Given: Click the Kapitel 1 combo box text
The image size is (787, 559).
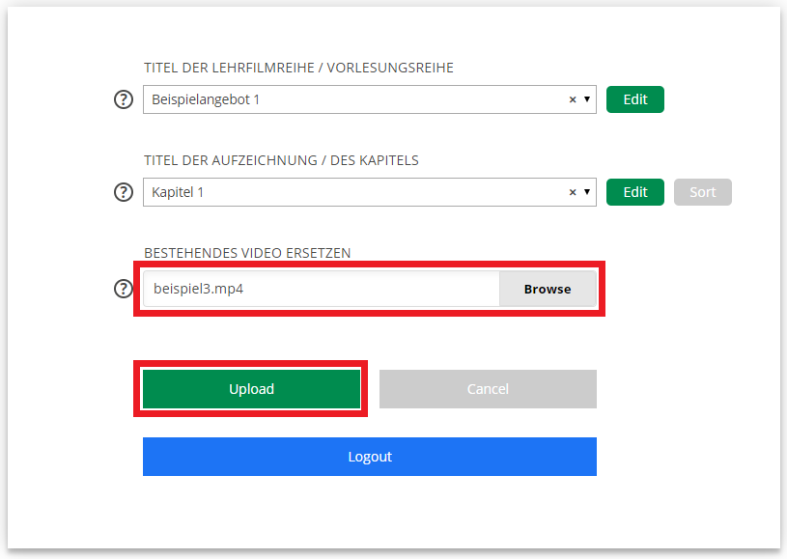Looking at the screenshot, I should tap(178, 192).
